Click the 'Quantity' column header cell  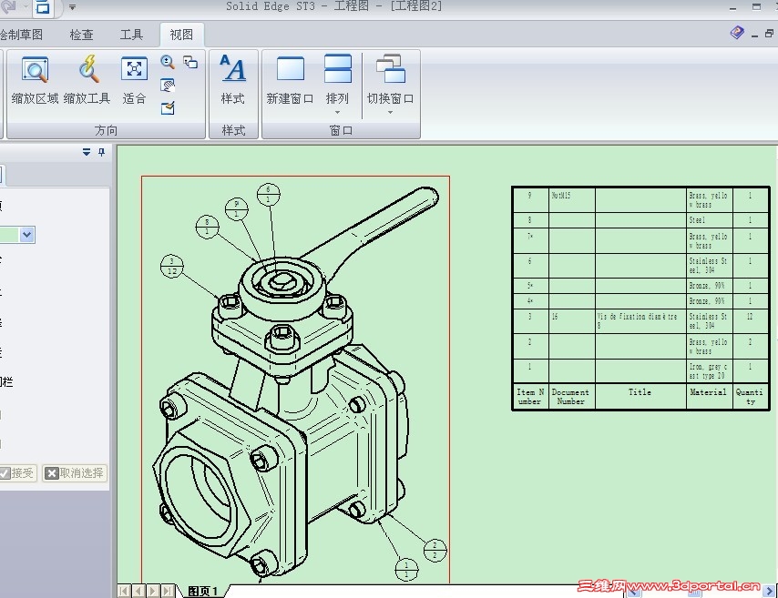[x=751, y=396]
